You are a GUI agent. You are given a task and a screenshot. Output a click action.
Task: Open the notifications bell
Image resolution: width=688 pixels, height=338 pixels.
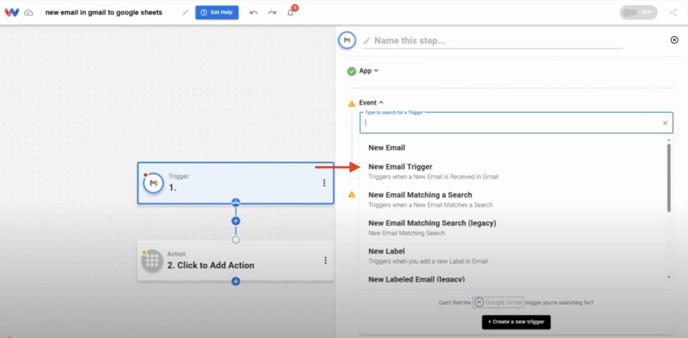[x=290, y=13]
